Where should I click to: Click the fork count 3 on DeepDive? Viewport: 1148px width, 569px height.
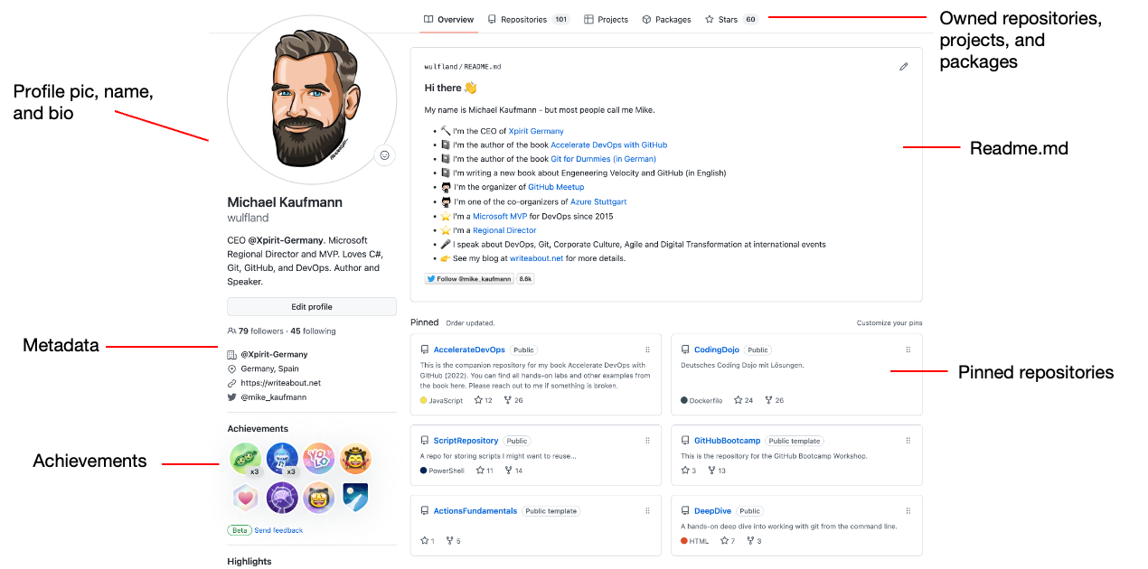754,541
